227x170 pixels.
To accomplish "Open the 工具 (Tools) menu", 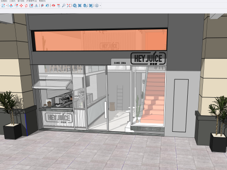I will (12, 1).
